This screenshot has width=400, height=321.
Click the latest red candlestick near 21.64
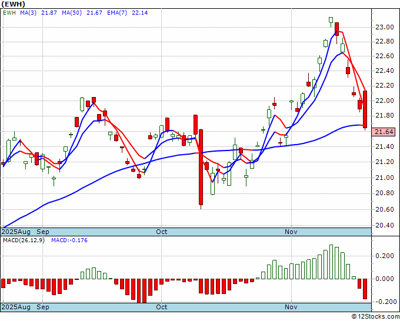coord(365,109)
